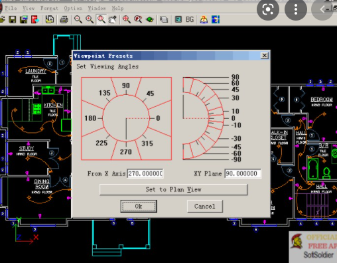Open the Option menu

73,9
